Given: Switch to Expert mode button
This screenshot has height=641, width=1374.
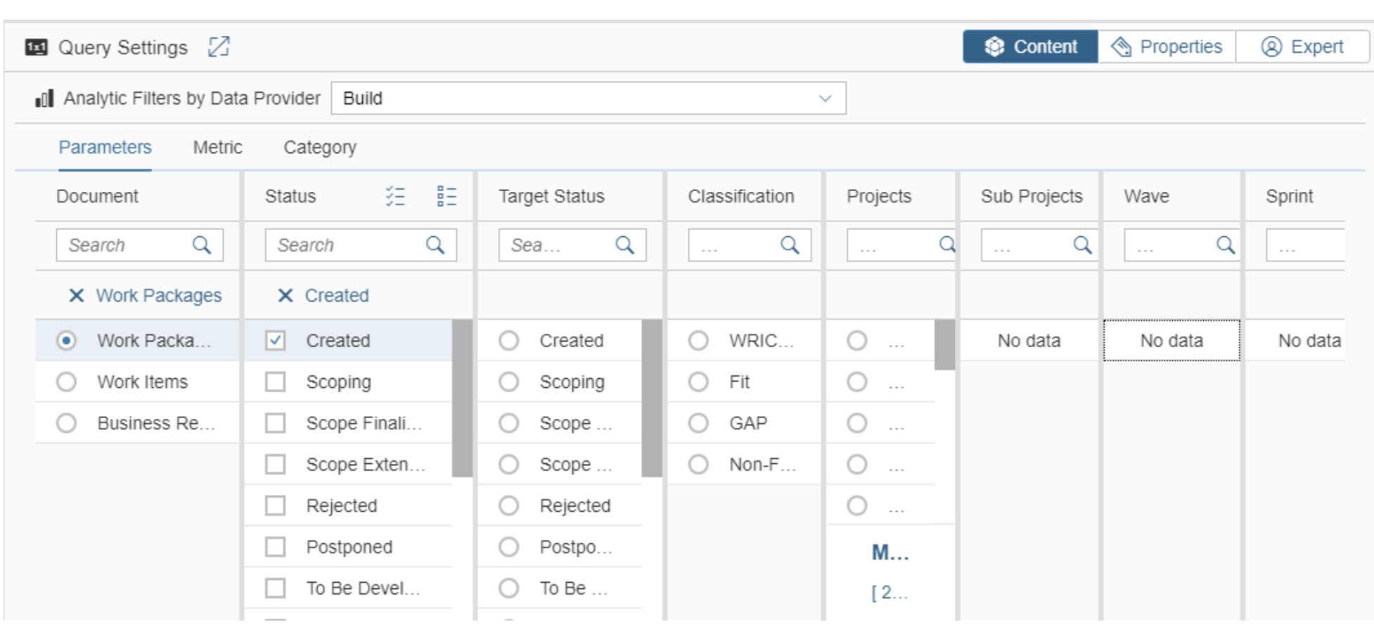Looking at the screenshot, I should pyautogui.click(x=1302, y=47).
